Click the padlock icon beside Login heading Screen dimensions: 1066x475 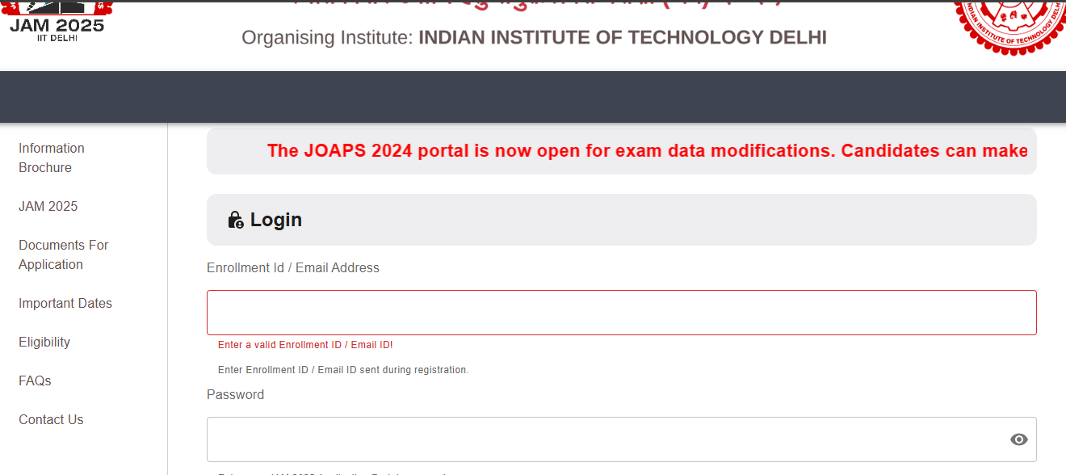pyautogui.click(x=235, y=219)
